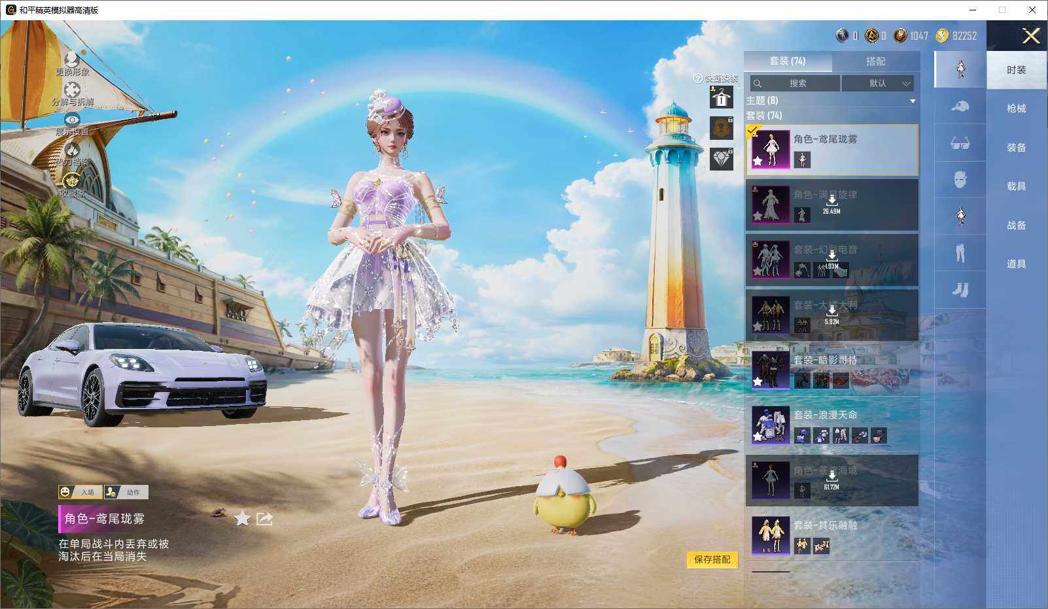1048x609 pixels.
Task: Select the shoes category icon
Action: (960, 289)
